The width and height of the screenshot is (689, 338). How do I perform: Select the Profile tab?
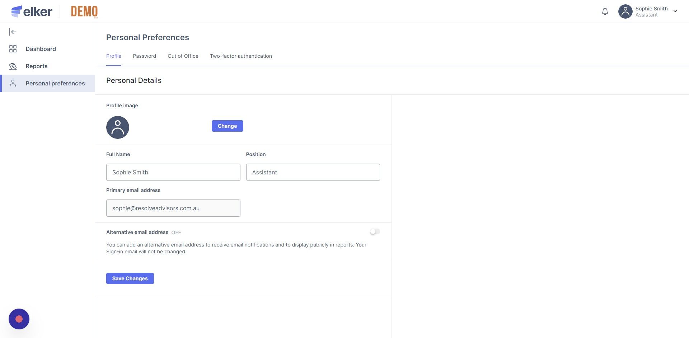[x=113, y=56]
